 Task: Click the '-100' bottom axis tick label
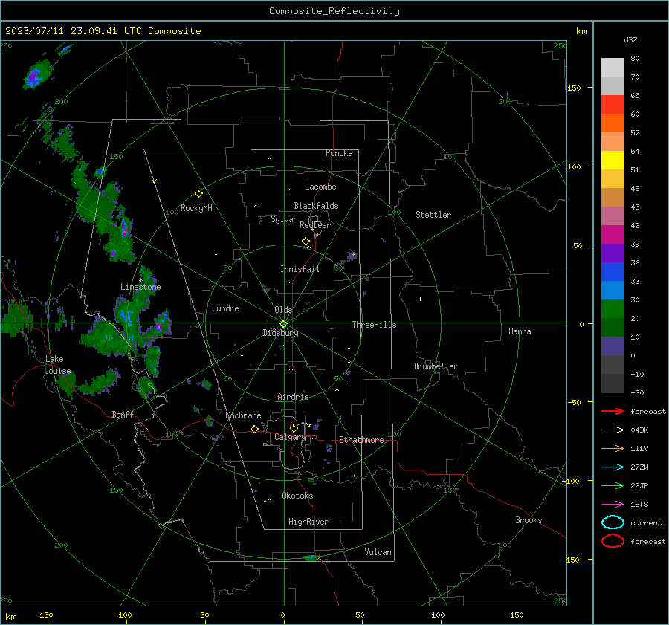click(123, 615)
